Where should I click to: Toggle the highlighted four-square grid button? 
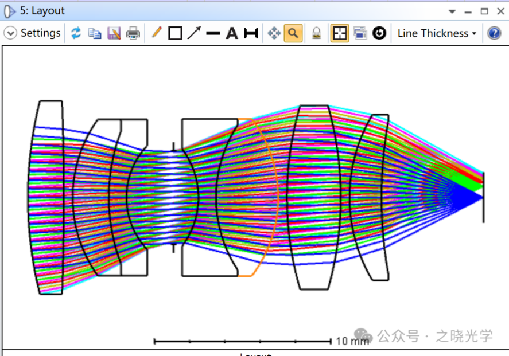[x=340, y=33]
